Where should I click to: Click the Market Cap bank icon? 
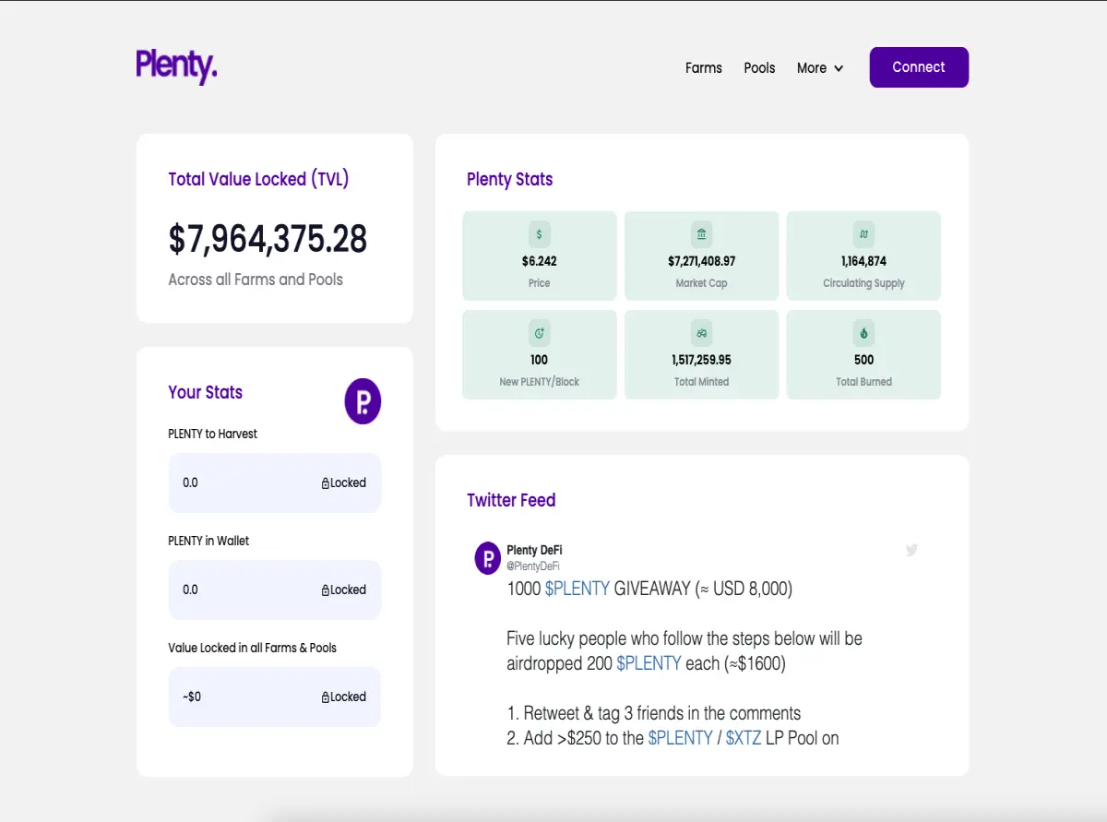click(701, 234)
